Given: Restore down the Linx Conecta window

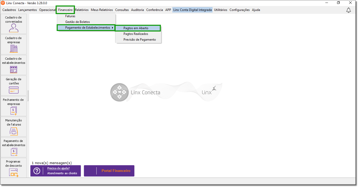Looking at the screenshot, I should tap(338, 3).
